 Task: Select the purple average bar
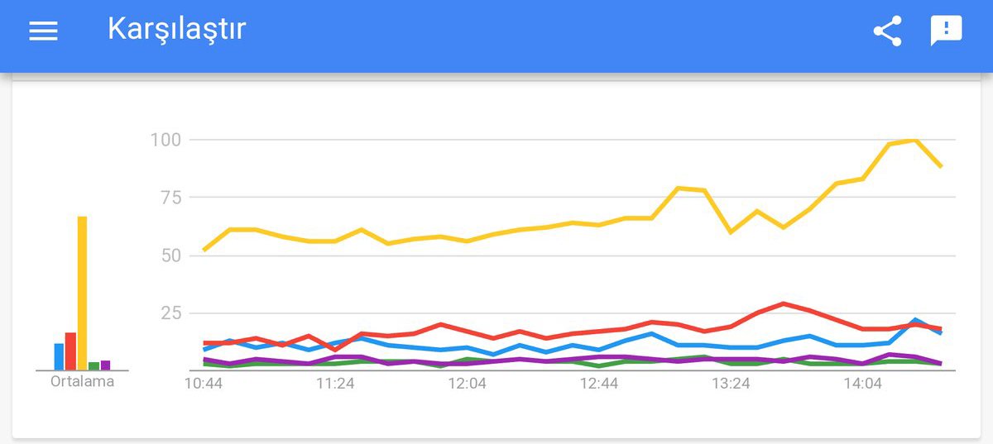105,365
